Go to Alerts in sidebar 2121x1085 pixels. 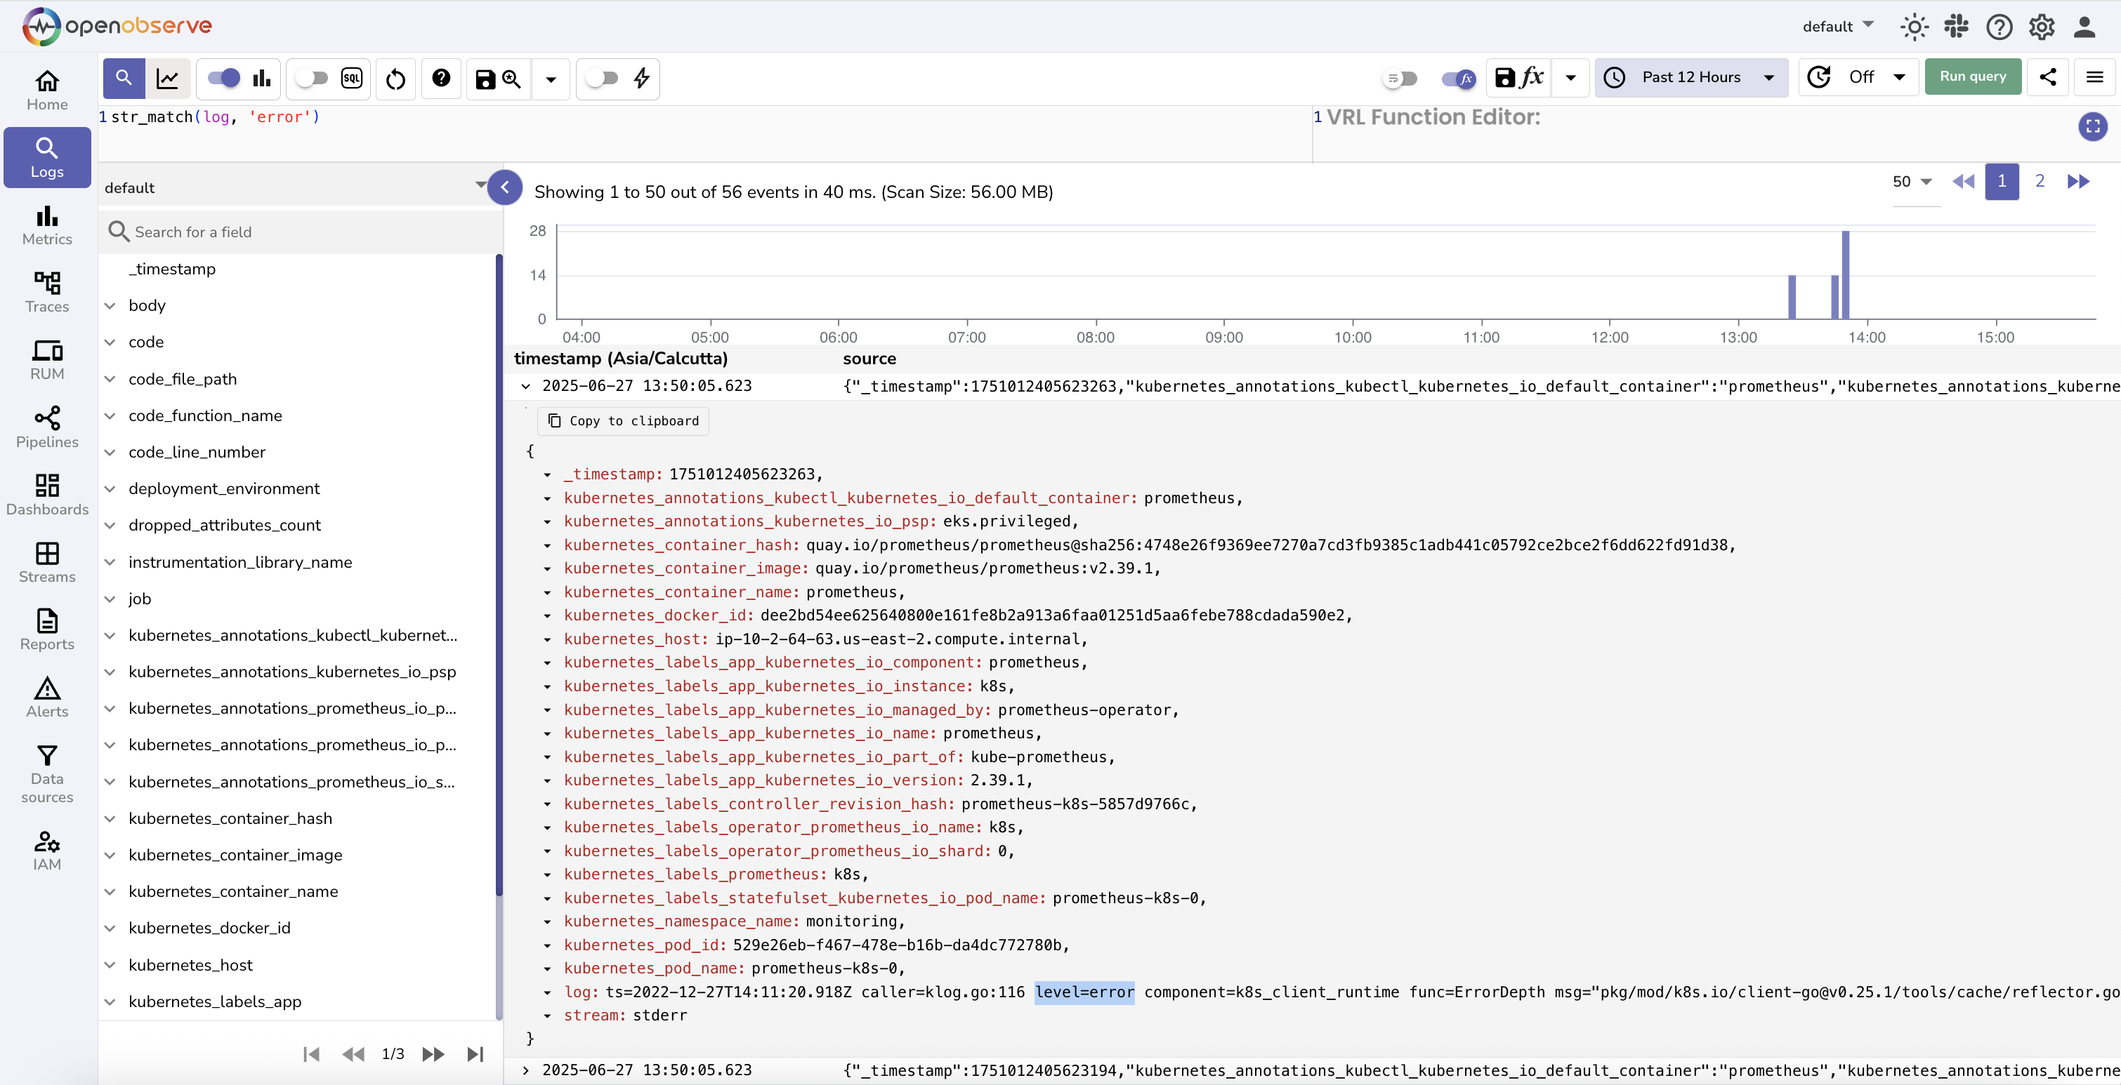click(47, 697)
